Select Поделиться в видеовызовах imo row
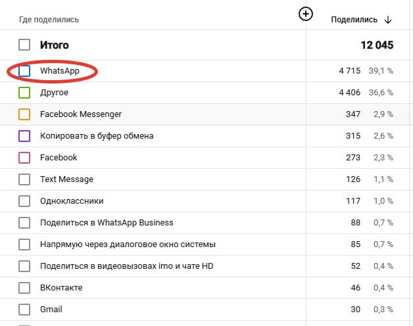Viewport: 413px width, 326px height. click(127, 266)
